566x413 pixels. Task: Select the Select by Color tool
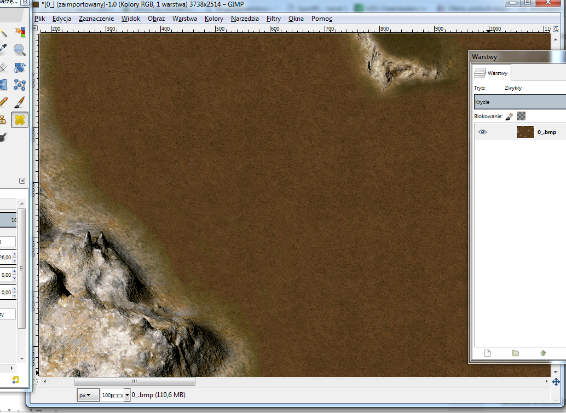click(x=20, y=32)
